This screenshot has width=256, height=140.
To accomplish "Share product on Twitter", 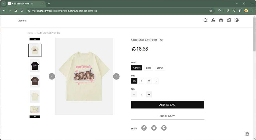I will (154, 128).
